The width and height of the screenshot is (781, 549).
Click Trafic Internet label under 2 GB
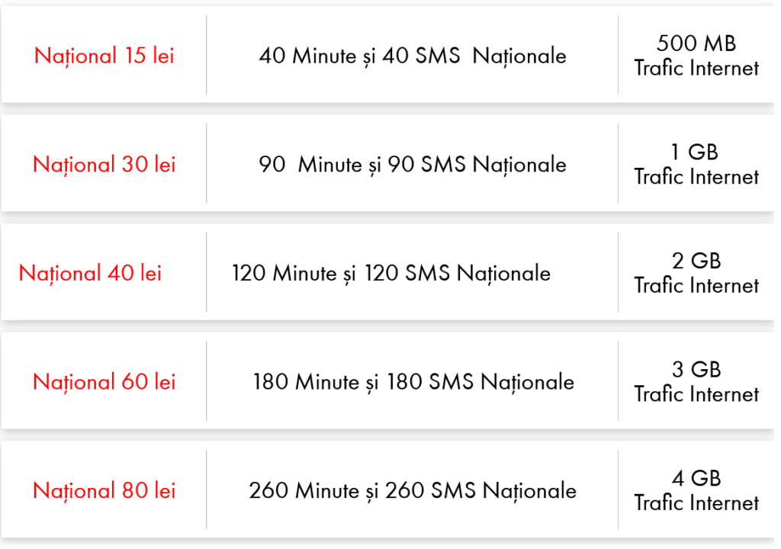click(696, 286)
